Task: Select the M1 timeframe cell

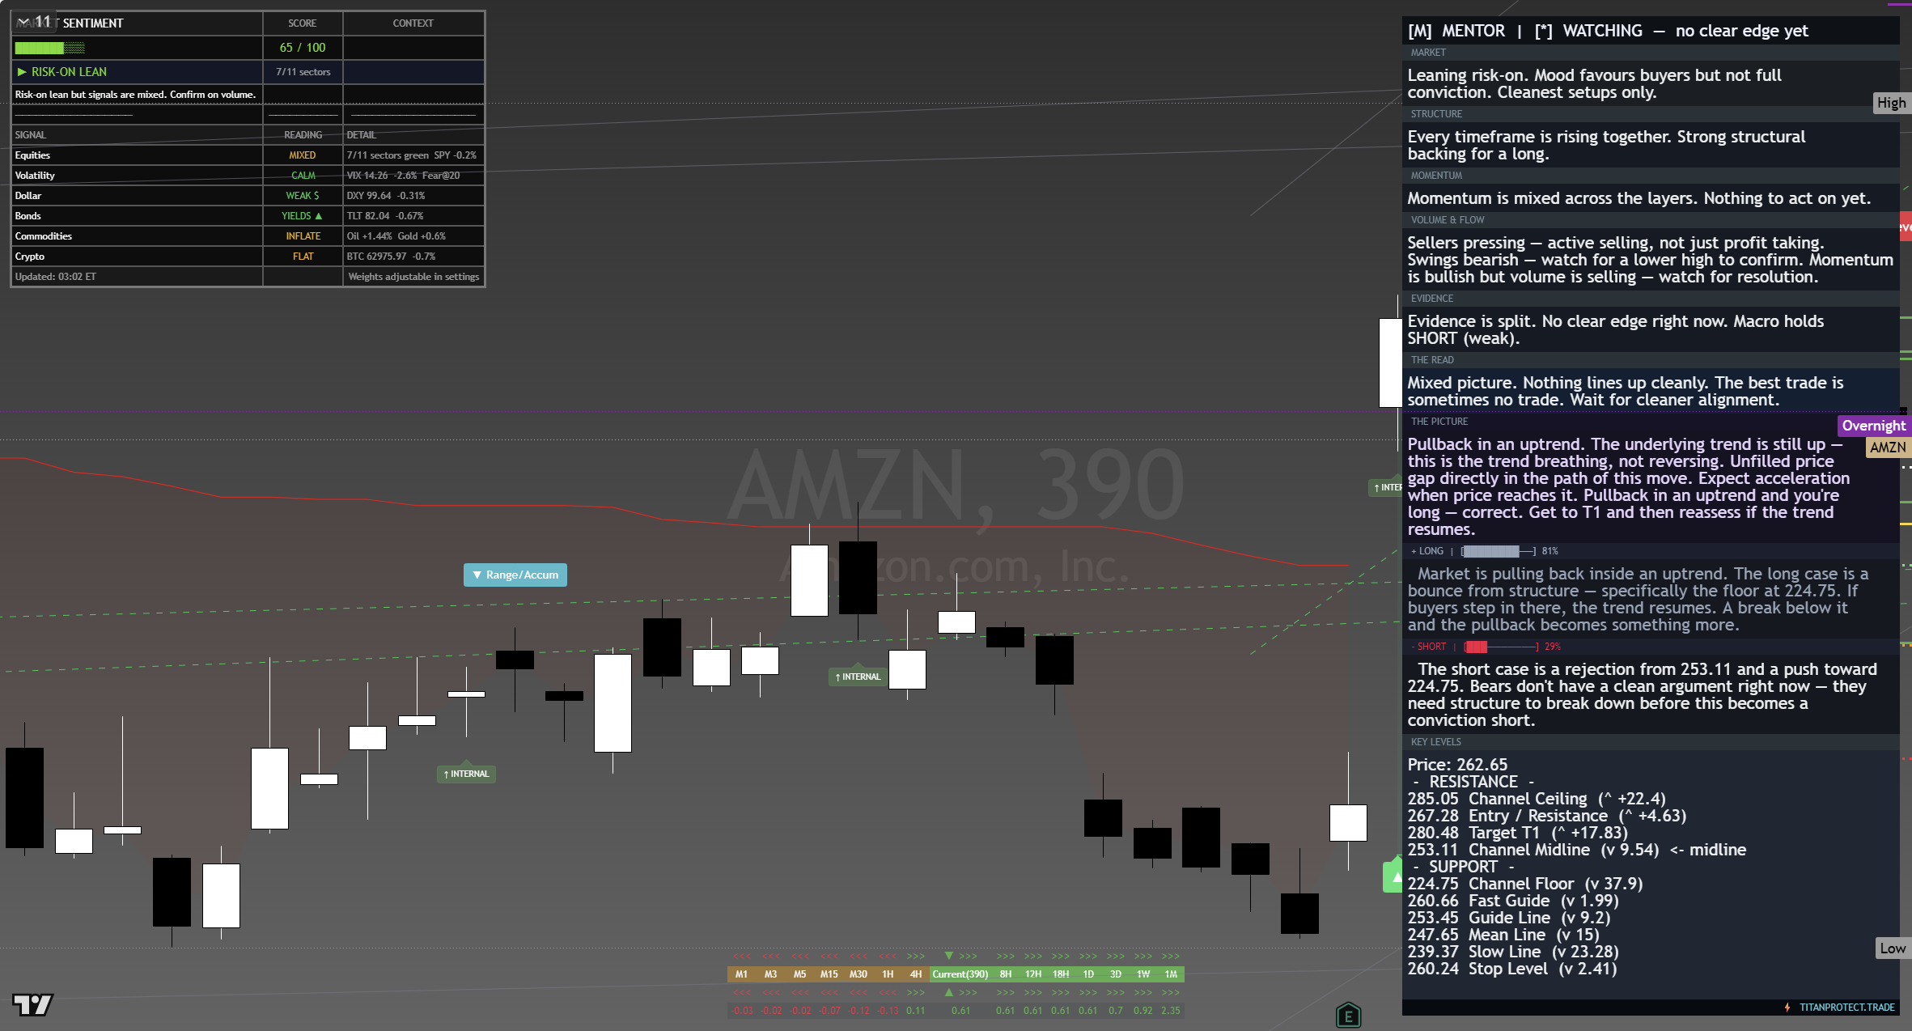Action: tap(741, 974)
